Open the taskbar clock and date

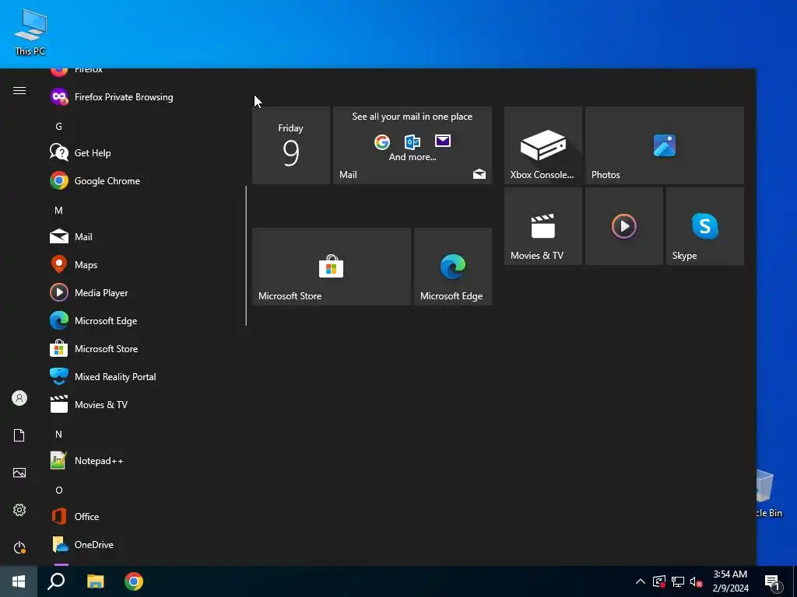point(730,581)
